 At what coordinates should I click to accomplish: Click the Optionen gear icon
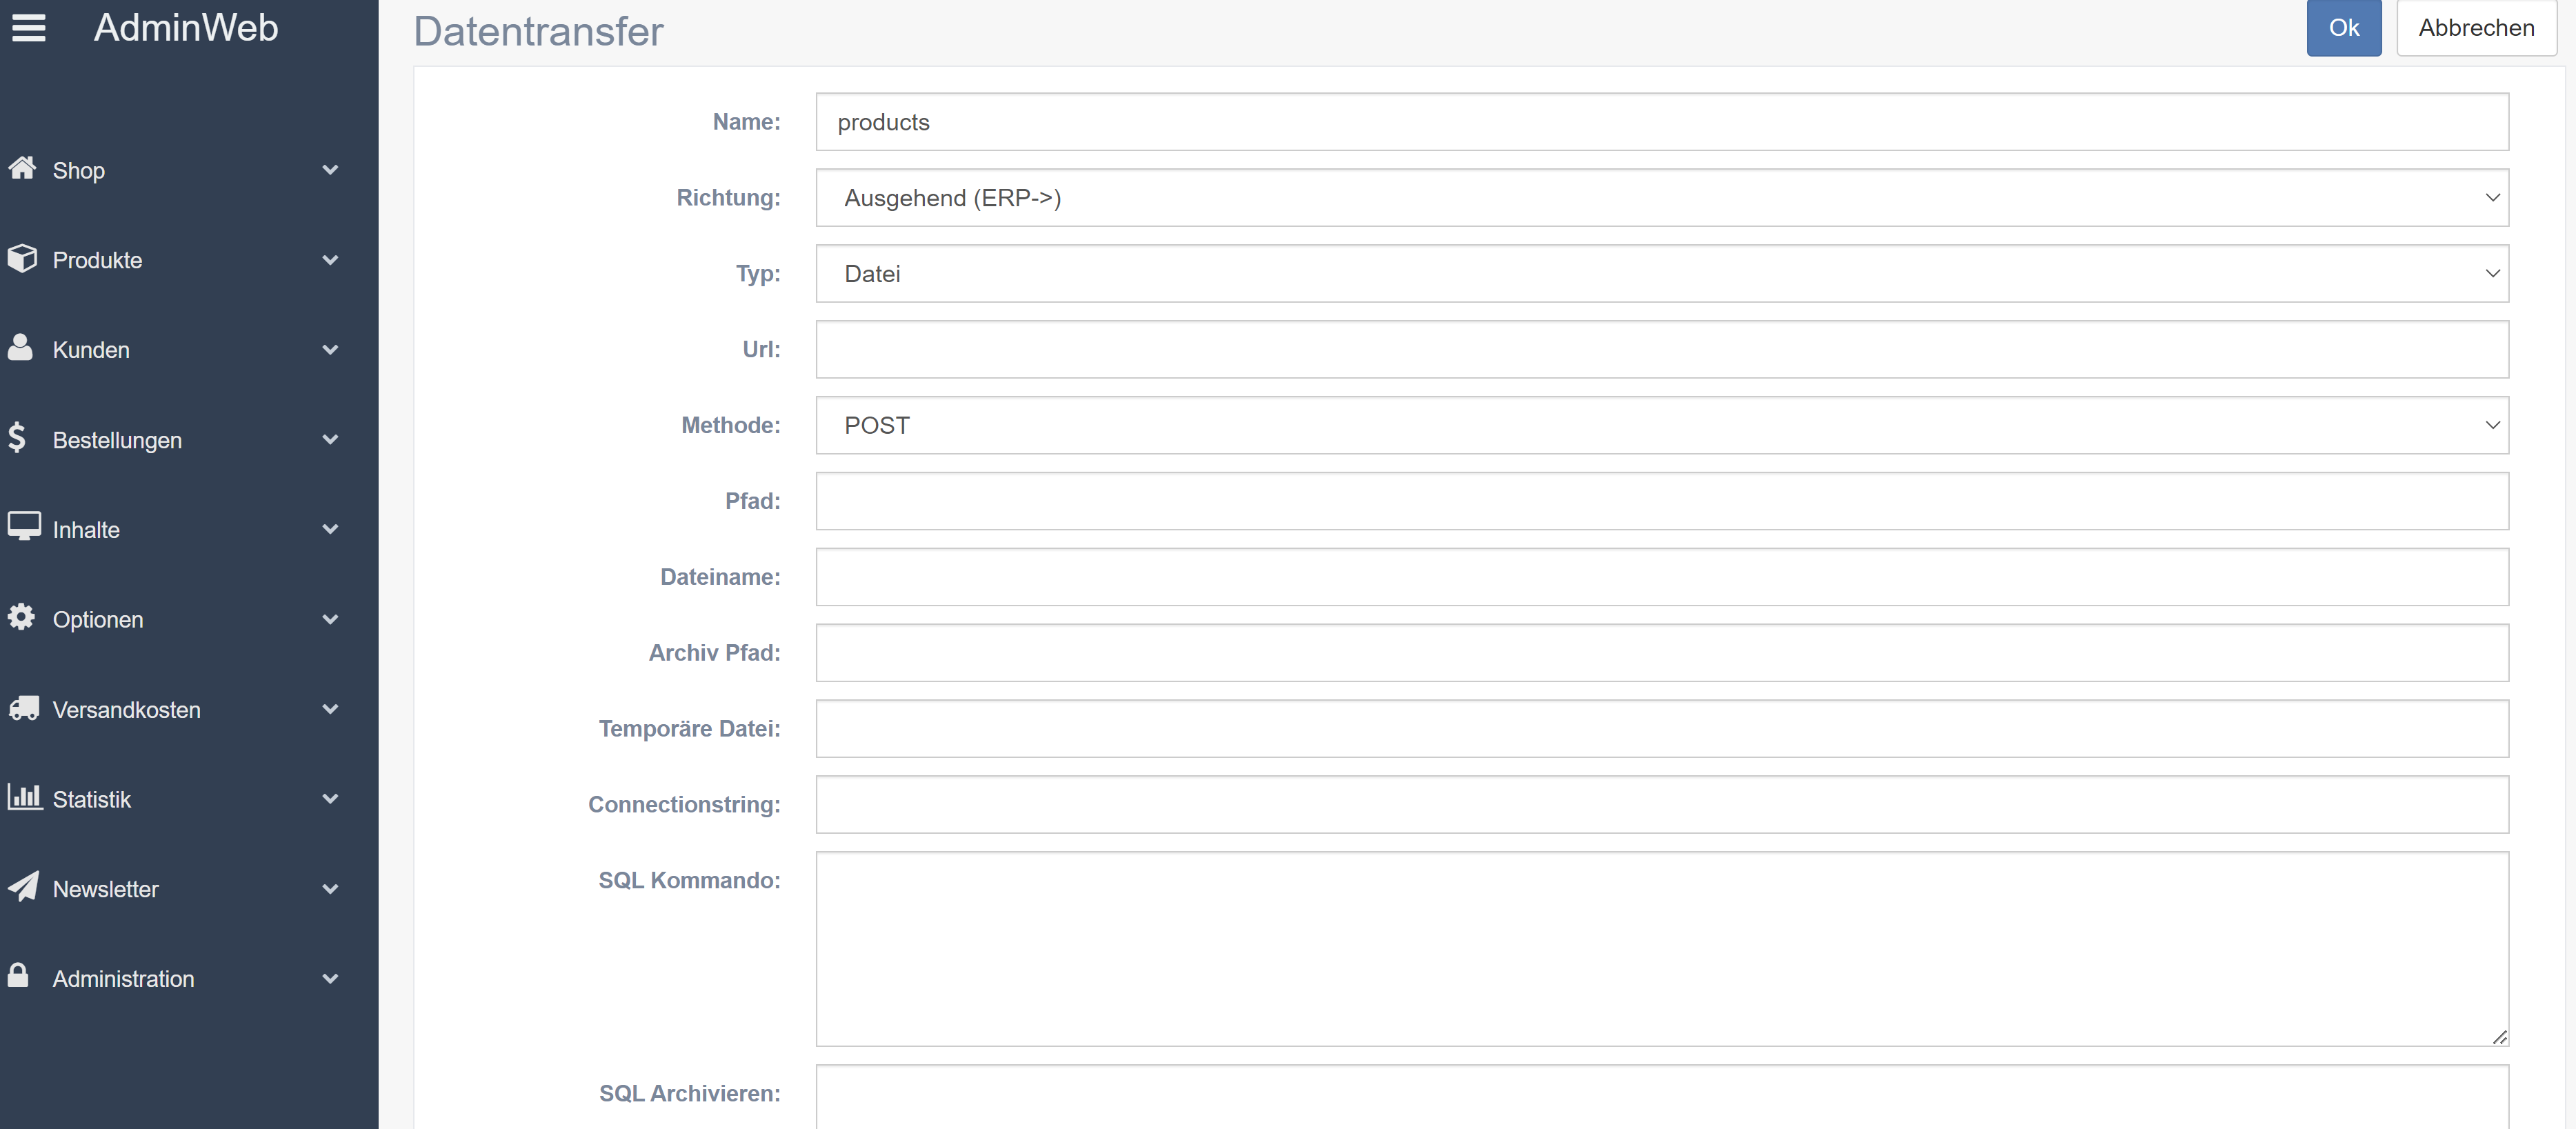pyautogui.click(x=21, y=617)
